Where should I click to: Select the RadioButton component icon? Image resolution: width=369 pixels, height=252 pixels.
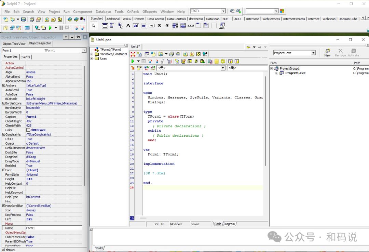click(x=167, y=26)
